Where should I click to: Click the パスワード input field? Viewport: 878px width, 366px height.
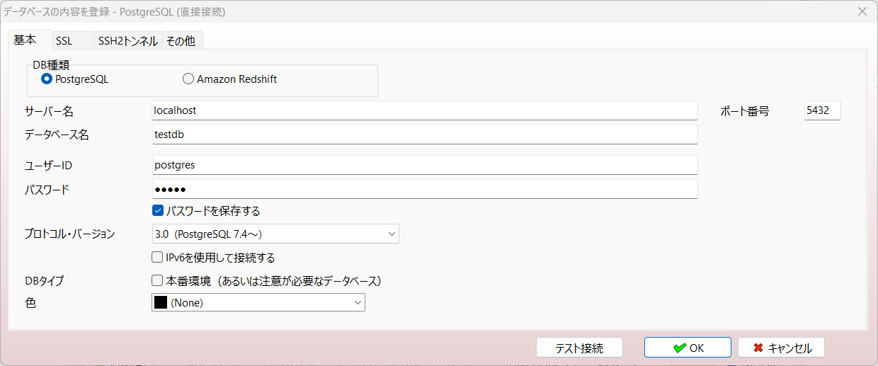(425, 189)
